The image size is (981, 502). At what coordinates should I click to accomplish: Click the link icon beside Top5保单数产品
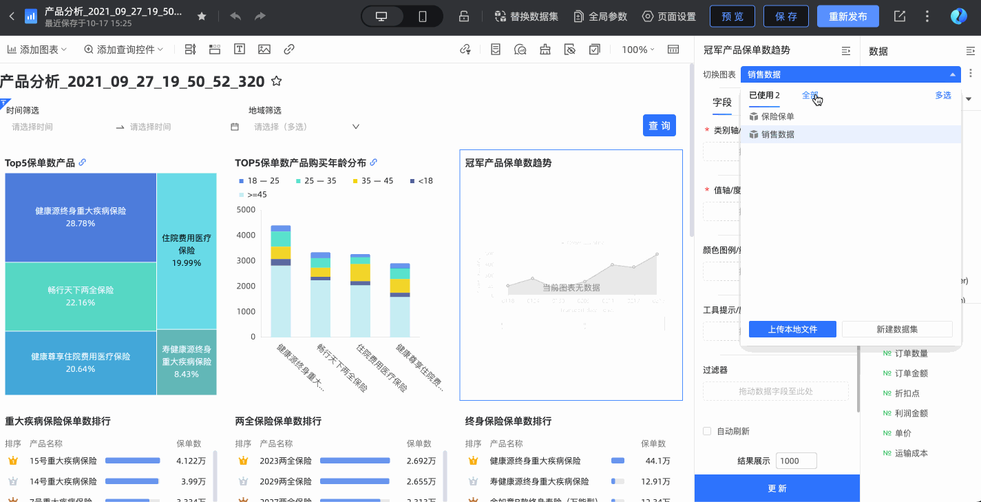pos(83,163)
